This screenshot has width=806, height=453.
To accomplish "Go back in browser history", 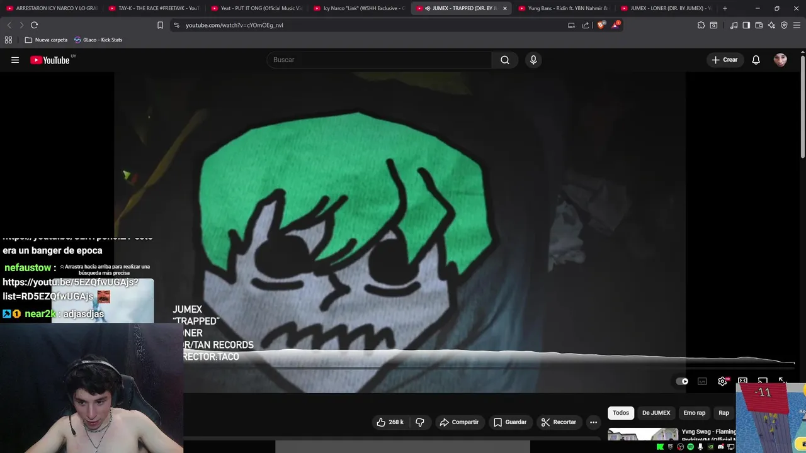I will (9, 25).
